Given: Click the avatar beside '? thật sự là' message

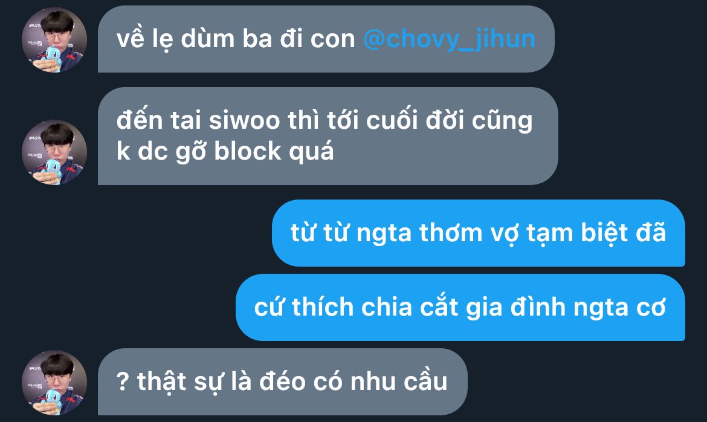Looking at the screenshot, I should click(x=54, y=382).
